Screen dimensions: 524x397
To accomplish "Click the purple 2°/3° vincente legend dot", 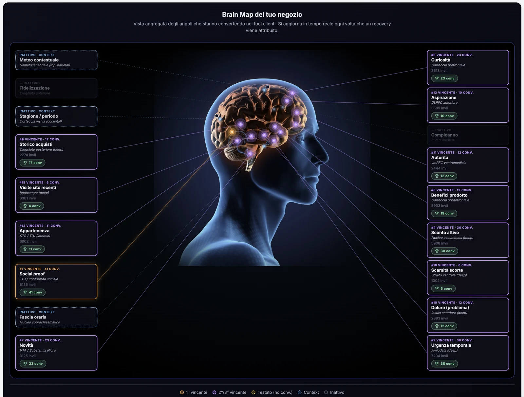I will (x=215, y=392).
